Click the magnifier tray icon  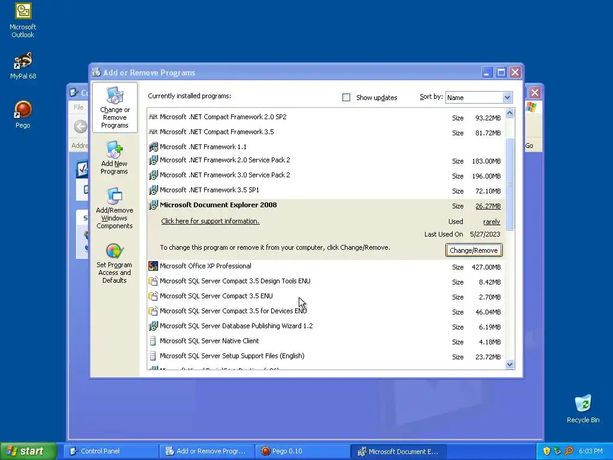click(569, 451)
